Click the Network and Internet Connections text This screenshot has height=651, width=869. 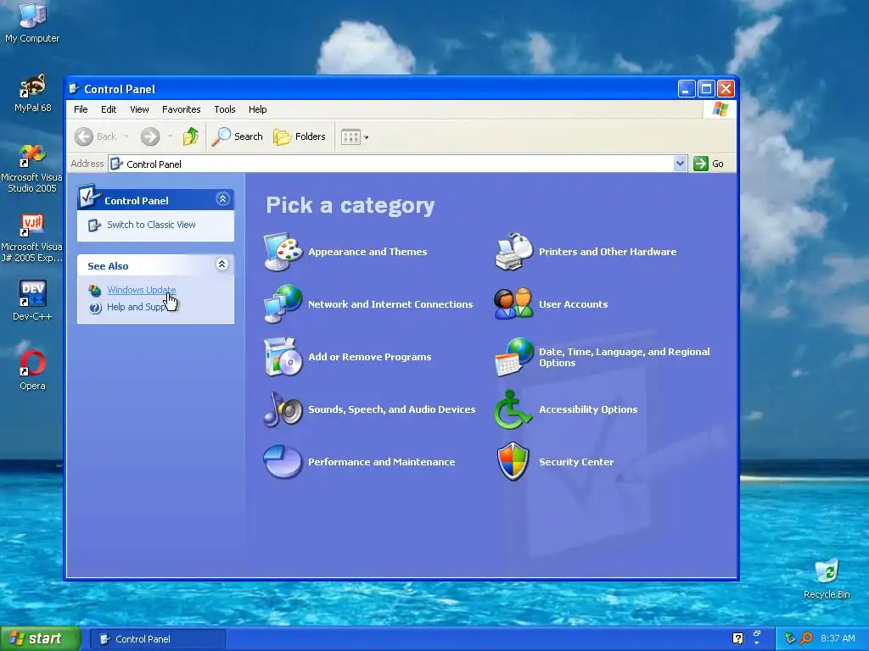point(390,304)
